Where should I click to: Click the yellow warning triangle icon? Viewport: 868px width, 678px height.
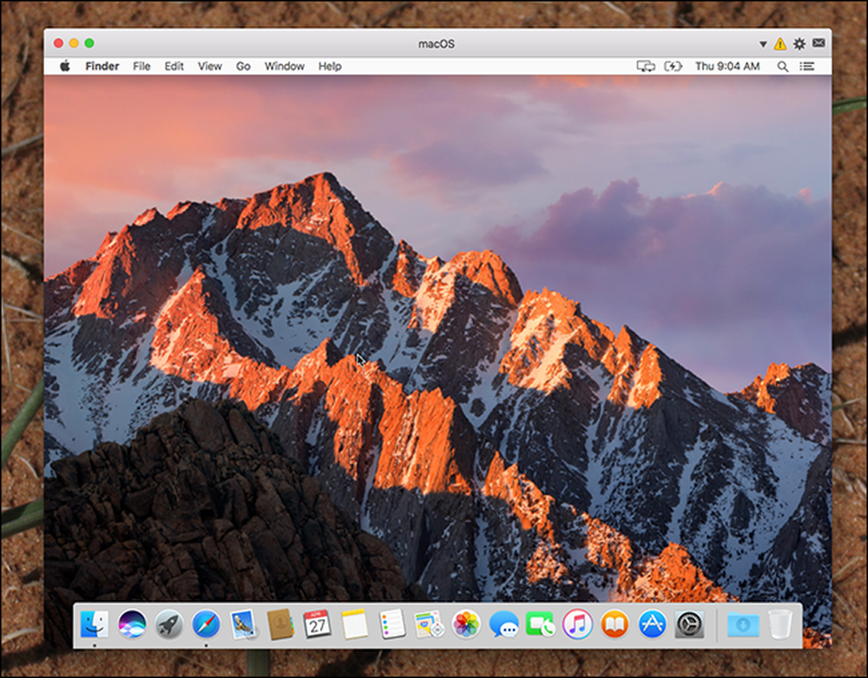point(780,43)
